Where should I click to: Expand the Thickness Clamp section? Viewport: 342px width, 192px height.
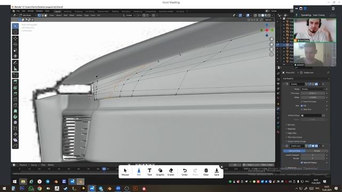(294, 137)
